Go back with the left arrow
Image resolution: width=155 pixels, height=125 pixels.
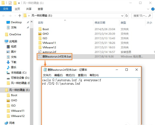(x=4, y=16)
